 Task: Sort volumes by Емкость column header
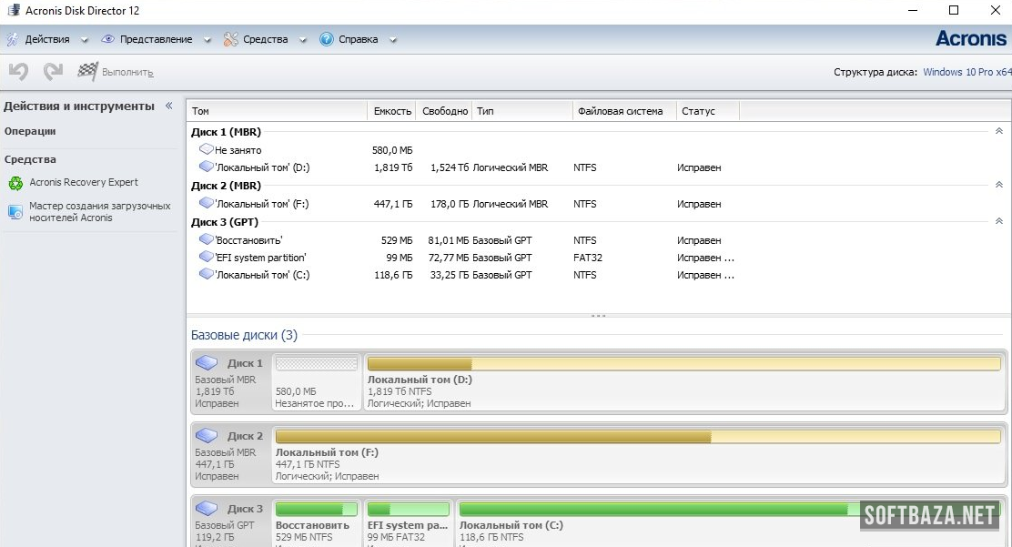tap(392, 111)
